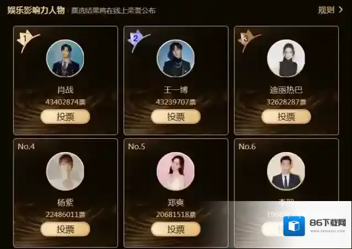
Task: Open the No.6 candidate's avatar photo
Action: pyautogui.click(x=286, y=171)
